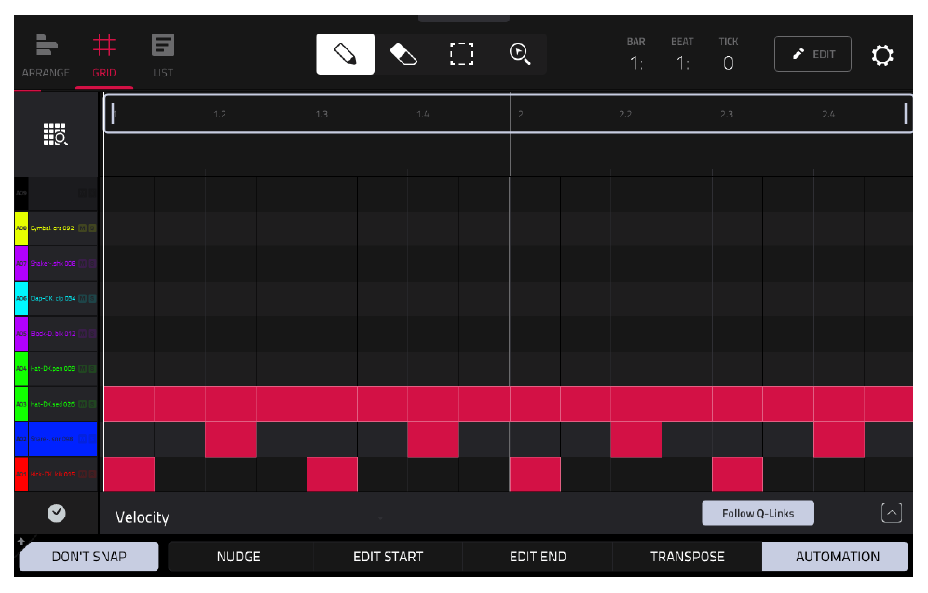Open the EDIT menu button
Image resolution: width=928 pixels, height=593 pixels.
[812, 54]
